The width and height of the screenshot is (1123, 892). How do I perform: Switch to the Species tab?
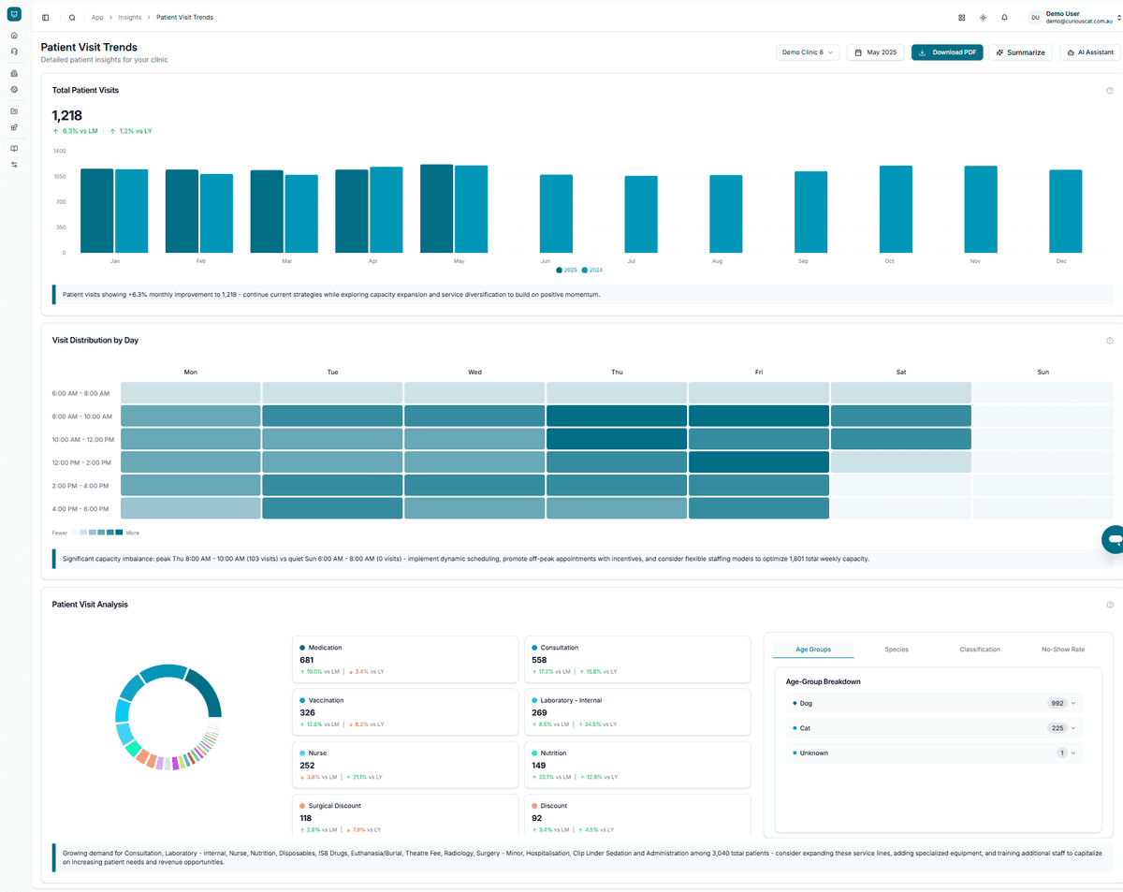(896, 650)
